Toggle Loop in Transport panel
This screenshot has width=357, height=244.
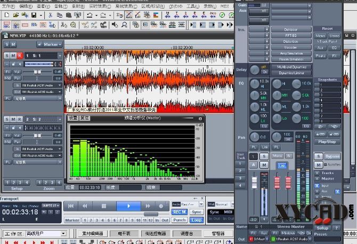[x=196, y=220]
